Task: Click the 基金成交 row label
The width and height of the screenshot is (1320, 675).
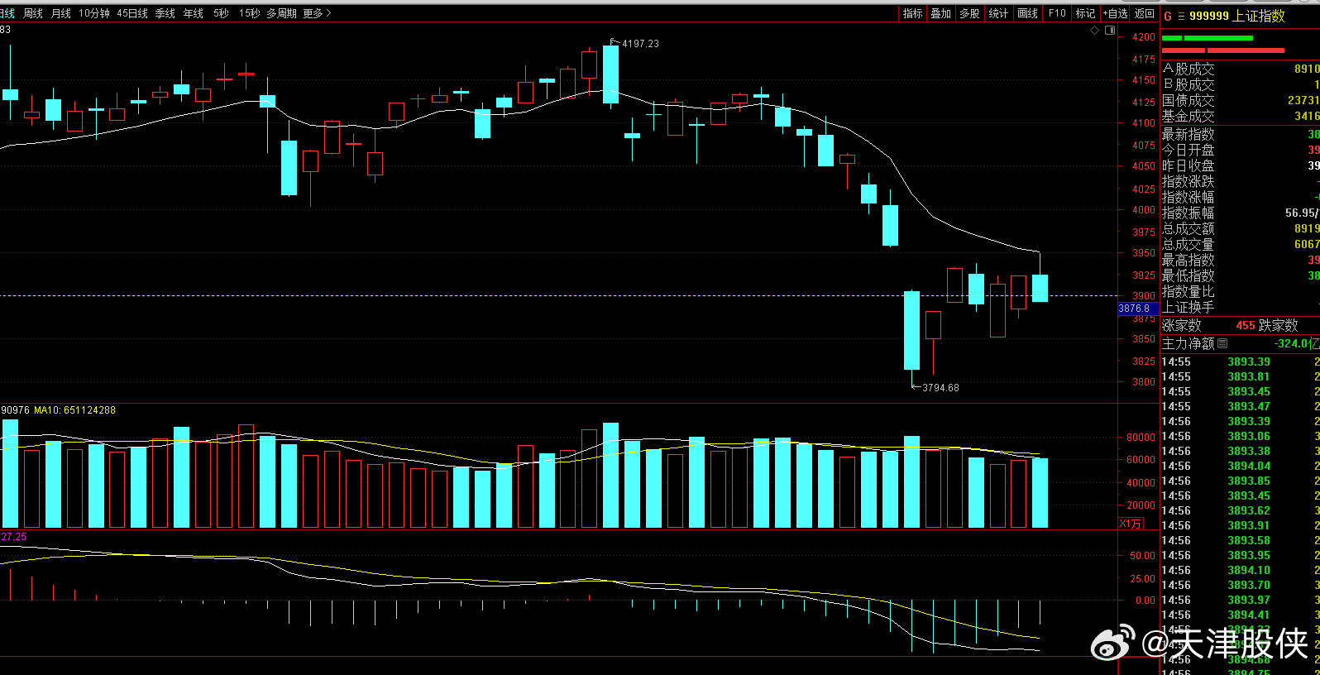Action: [1188, 117]
